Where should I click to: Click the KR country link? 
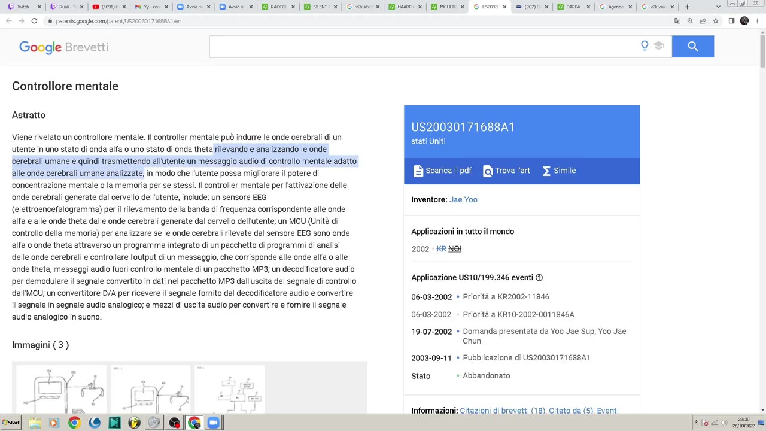coord(441,249)
